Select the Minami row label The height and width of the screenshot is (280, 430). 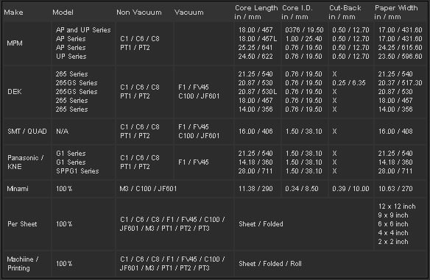tap(18, 189)
